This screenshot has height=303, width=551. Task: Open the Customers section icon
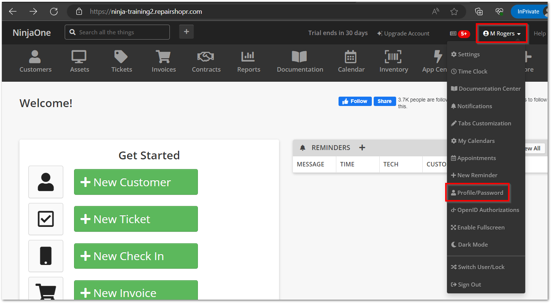click(35, 57)
